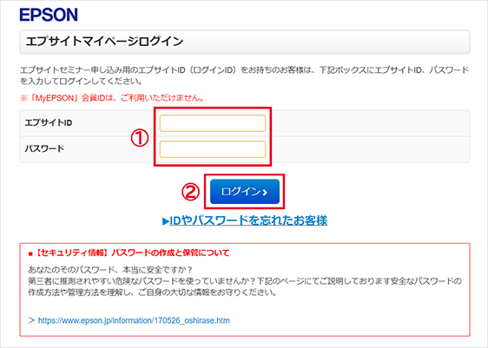Click the blue ログイン button
Screen dimensions: 488x348
[245, 191]
